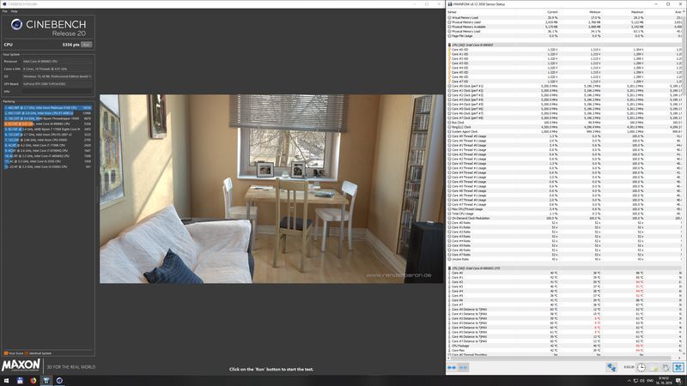Open HWiNFO network remote monitoring icon
This screenshot has height=386, width=687.
click(611, 368)
